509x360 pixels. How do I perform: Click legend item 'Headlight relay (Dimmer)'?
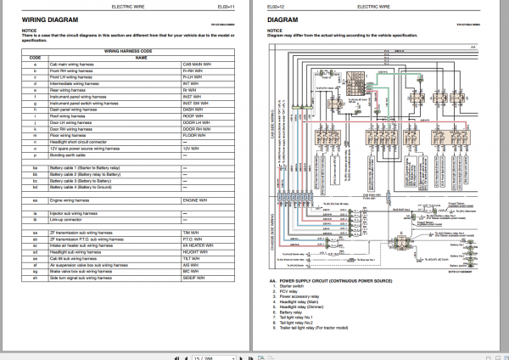(301, 307)
